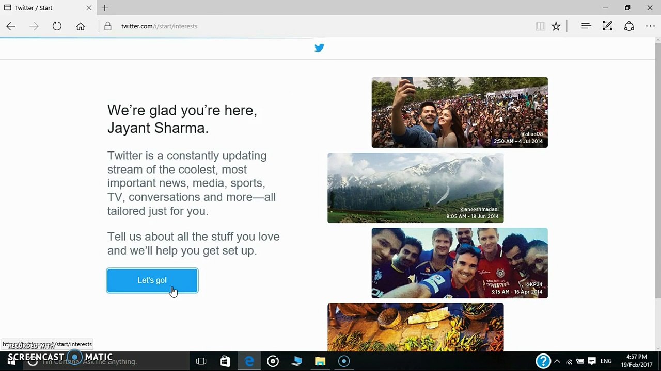The height and width of the screenshot is (371, 661).
Task: Click the taskbar help question mark icon
Action: (x=543, y=361)
